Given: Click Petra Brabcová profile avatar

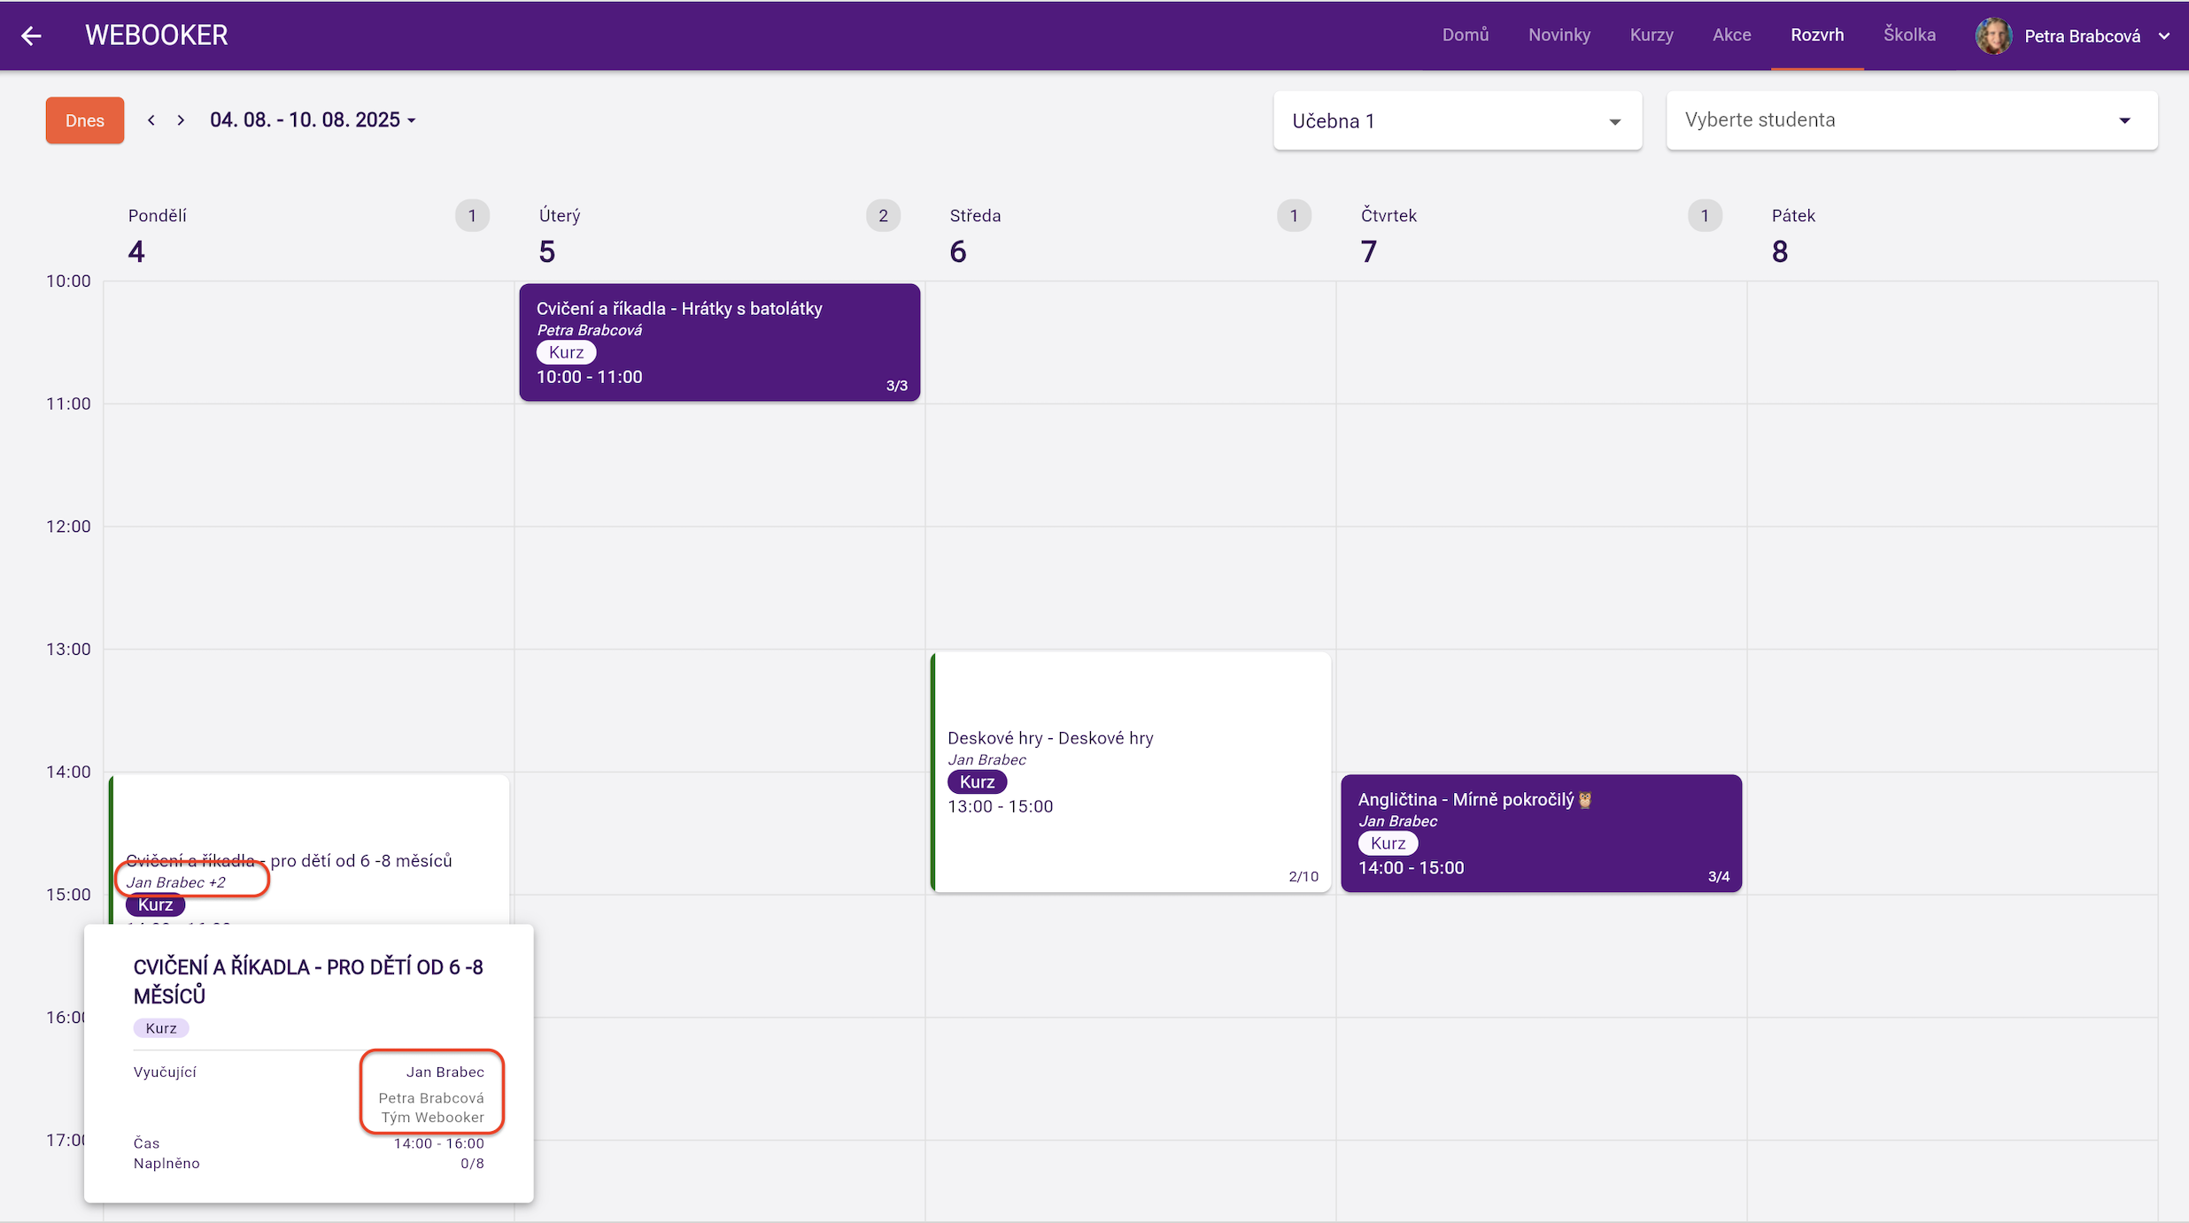Looking at the screenshot, I should tap(1993, 35).
